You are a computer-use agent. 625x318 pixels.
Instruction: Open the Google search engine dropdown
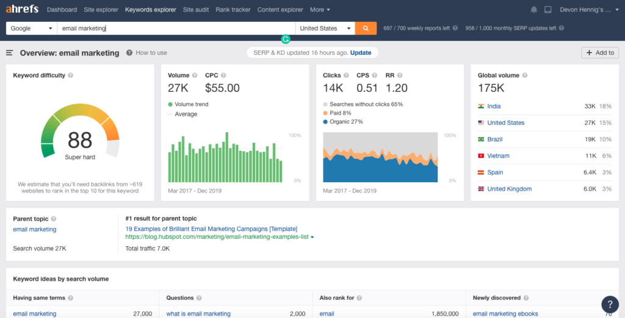[31, 28]
